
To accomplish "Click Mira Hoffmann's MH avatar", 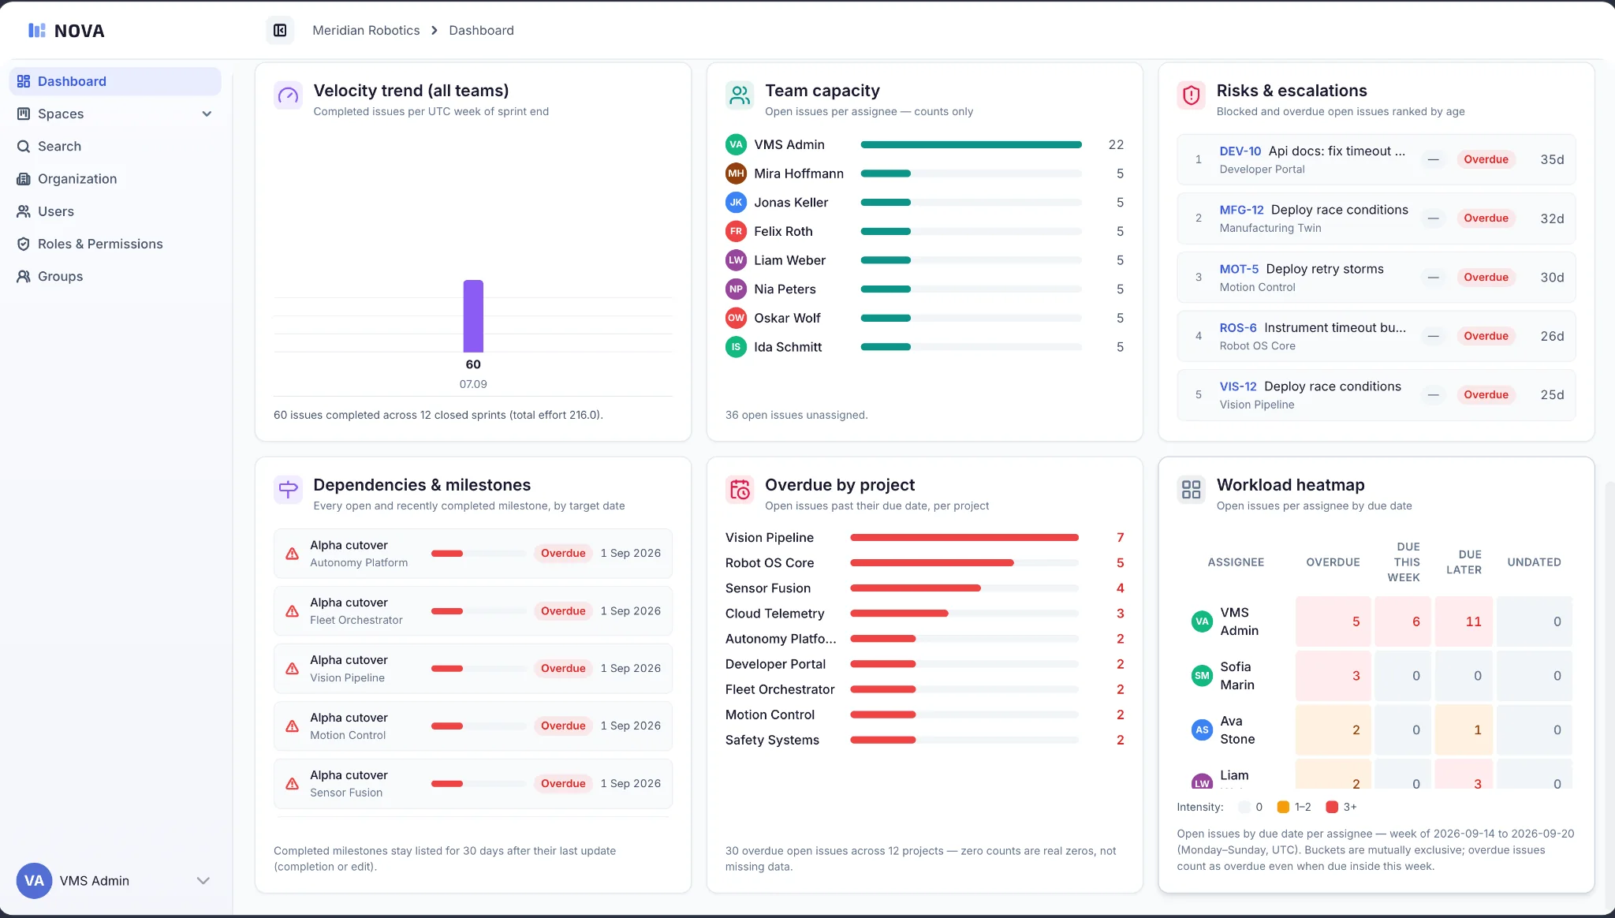I will [736, 174].
